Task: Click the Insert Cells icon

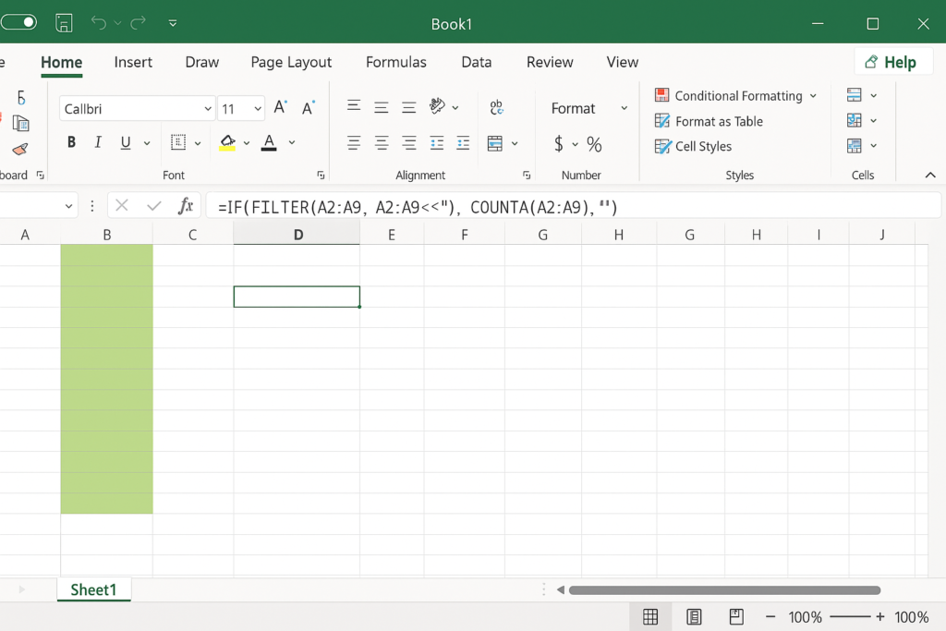Action: point(854,95)
